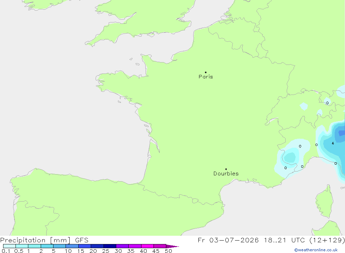Click the Paris city label

(x=206, y=77)
